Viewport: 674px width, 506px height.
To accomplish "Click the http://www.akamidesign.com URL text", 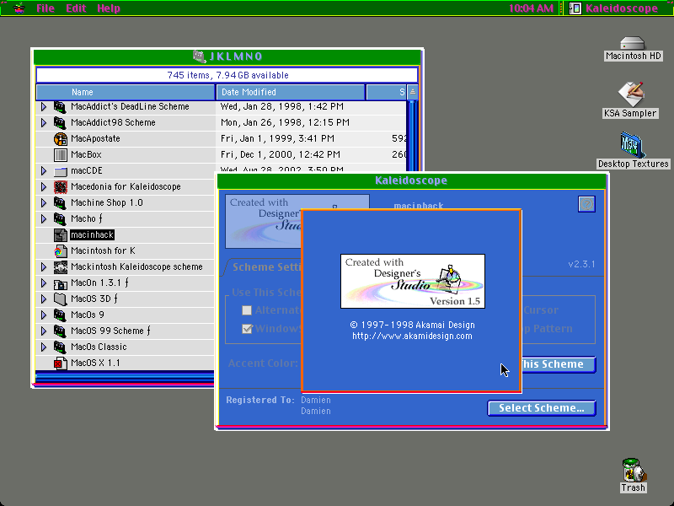I will point(412,336).
